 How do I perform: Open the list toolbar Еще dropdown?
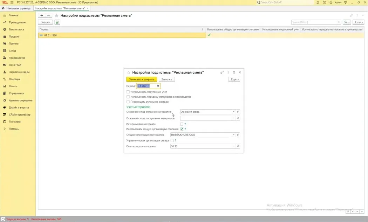[359, 22]
